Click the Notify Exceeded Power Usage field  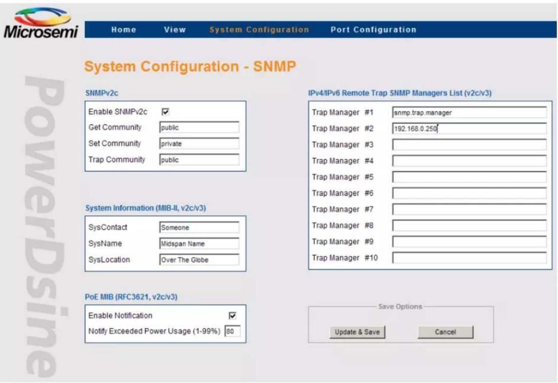[x=232, y=331]
